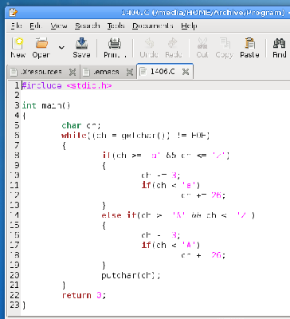Close the .Xresources tab

point(72,72)
